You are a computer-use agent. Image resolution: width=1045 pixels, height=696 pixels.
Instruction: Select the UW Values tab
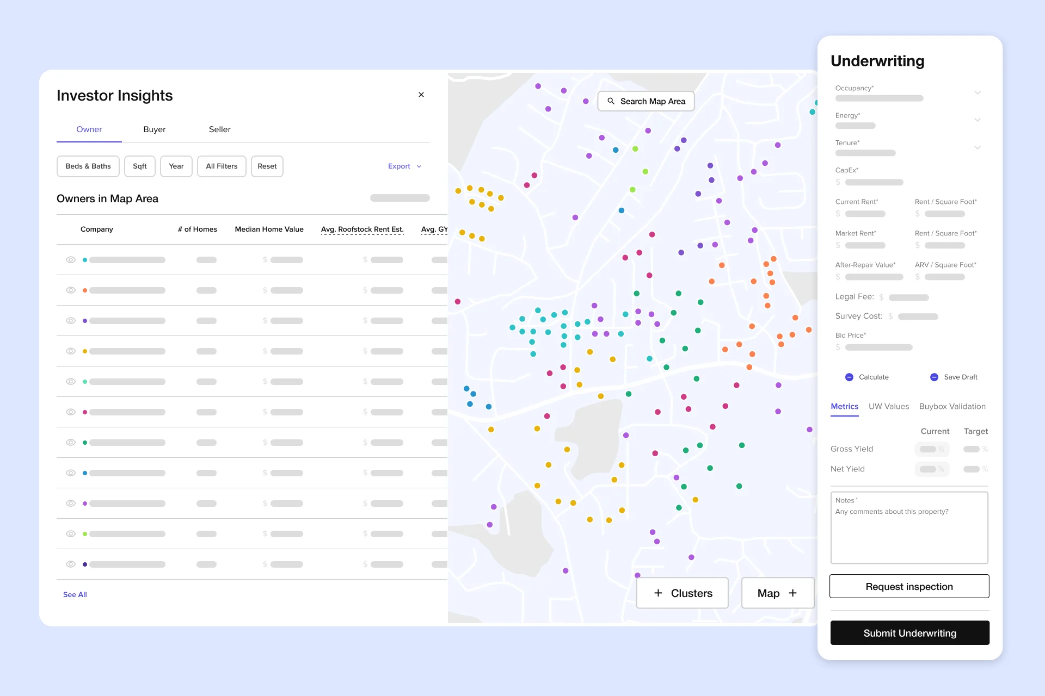(889, 407)
